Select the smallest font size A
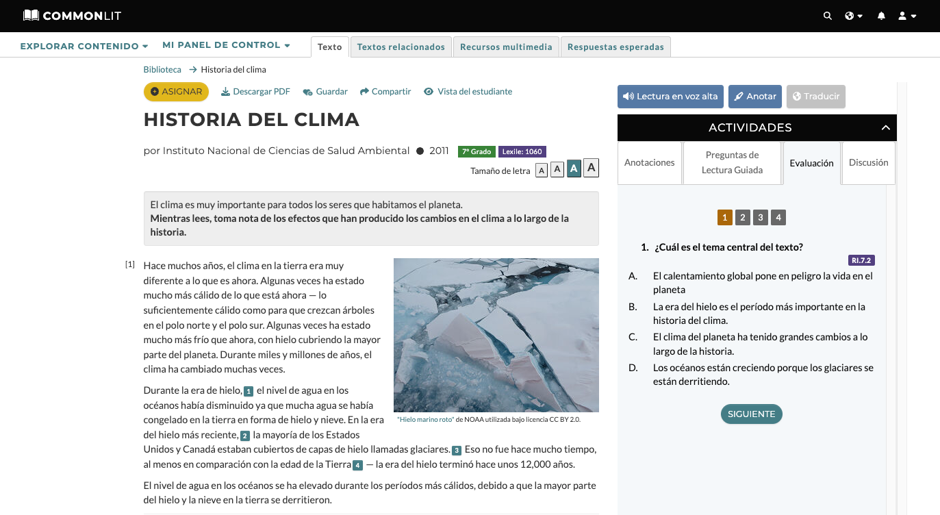The width and height of the screenshot is (940, 515). [542, 170]
